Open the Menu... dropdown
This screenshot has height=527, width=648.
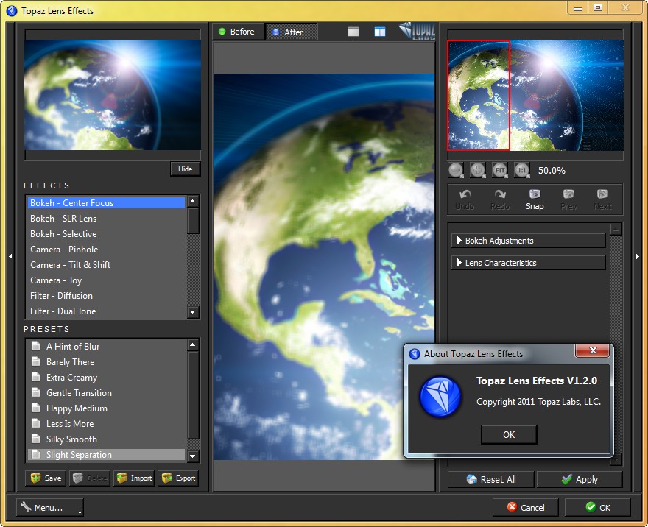coord(49,508)
